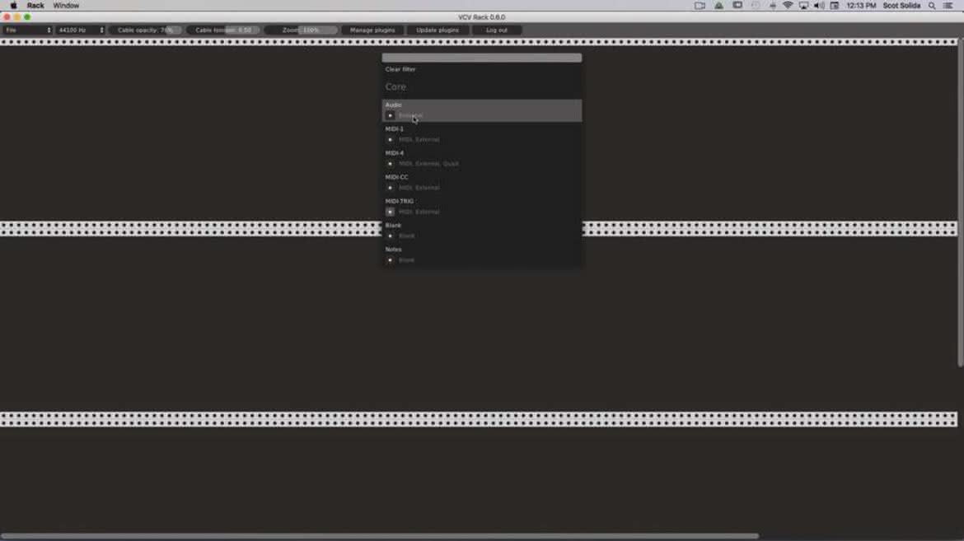Select the Notes module entry
964x541 pixels.
click(x=482, y=254)
